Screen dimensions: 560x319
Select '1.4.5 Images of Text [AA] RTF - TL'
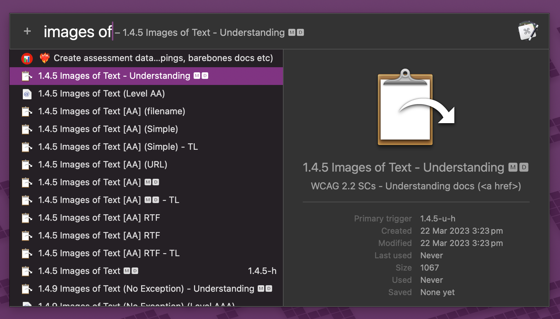pos(146,253)
